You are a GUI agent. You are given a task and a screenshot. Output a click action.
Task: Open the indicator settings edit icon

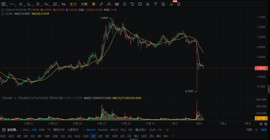click(x=167, y=130)
